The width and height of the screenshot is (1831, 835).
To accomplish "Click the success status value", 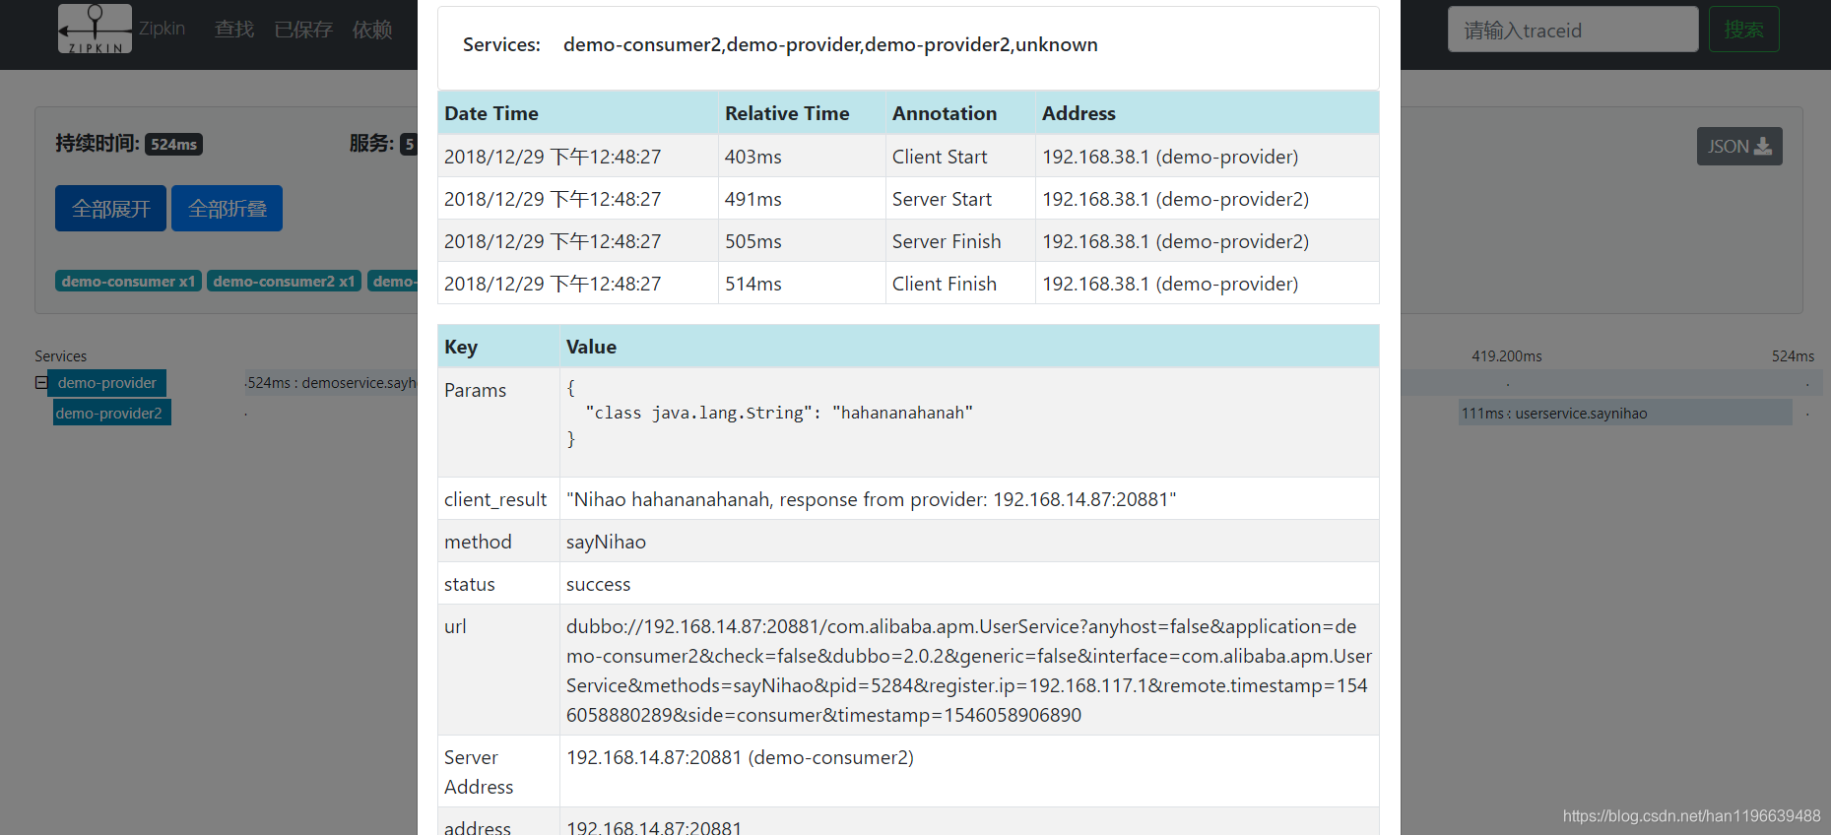I will [x=598, y=584].
